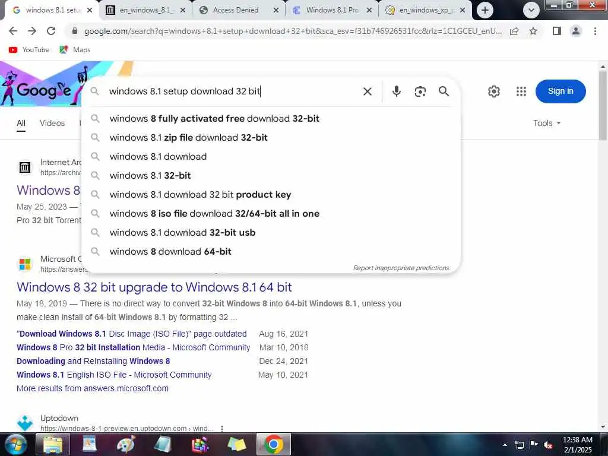Viewport: 608px width, 456px height.
Task: Switch to the Windows 8.1 Pro tab
Action: pyautogui.click(x=331, y=10)
